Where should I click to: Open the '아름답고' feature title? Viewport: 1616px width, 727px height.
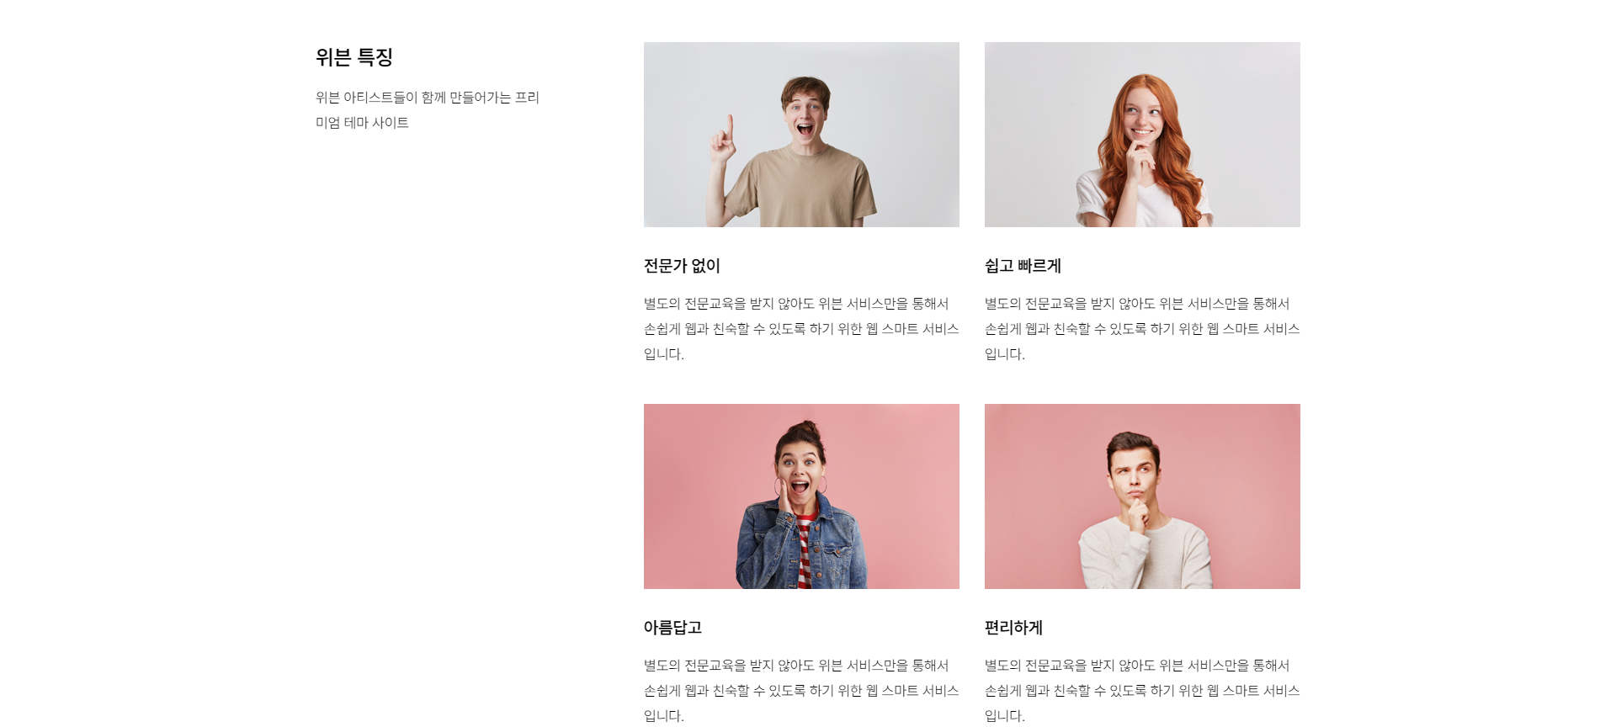point(672,628)
